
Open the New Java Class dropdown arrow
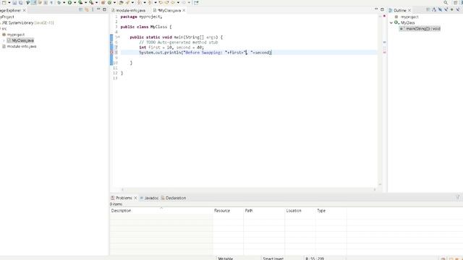click(x=114, y=3)
